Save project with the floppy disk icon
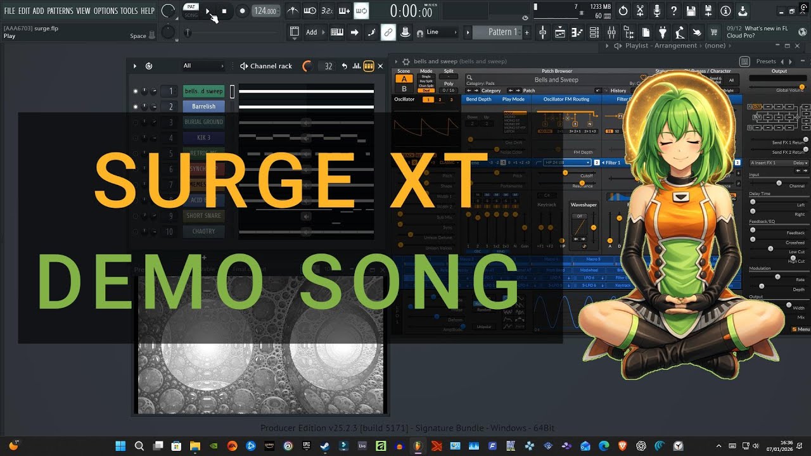The image size is (811, 456). pos(691,11)
